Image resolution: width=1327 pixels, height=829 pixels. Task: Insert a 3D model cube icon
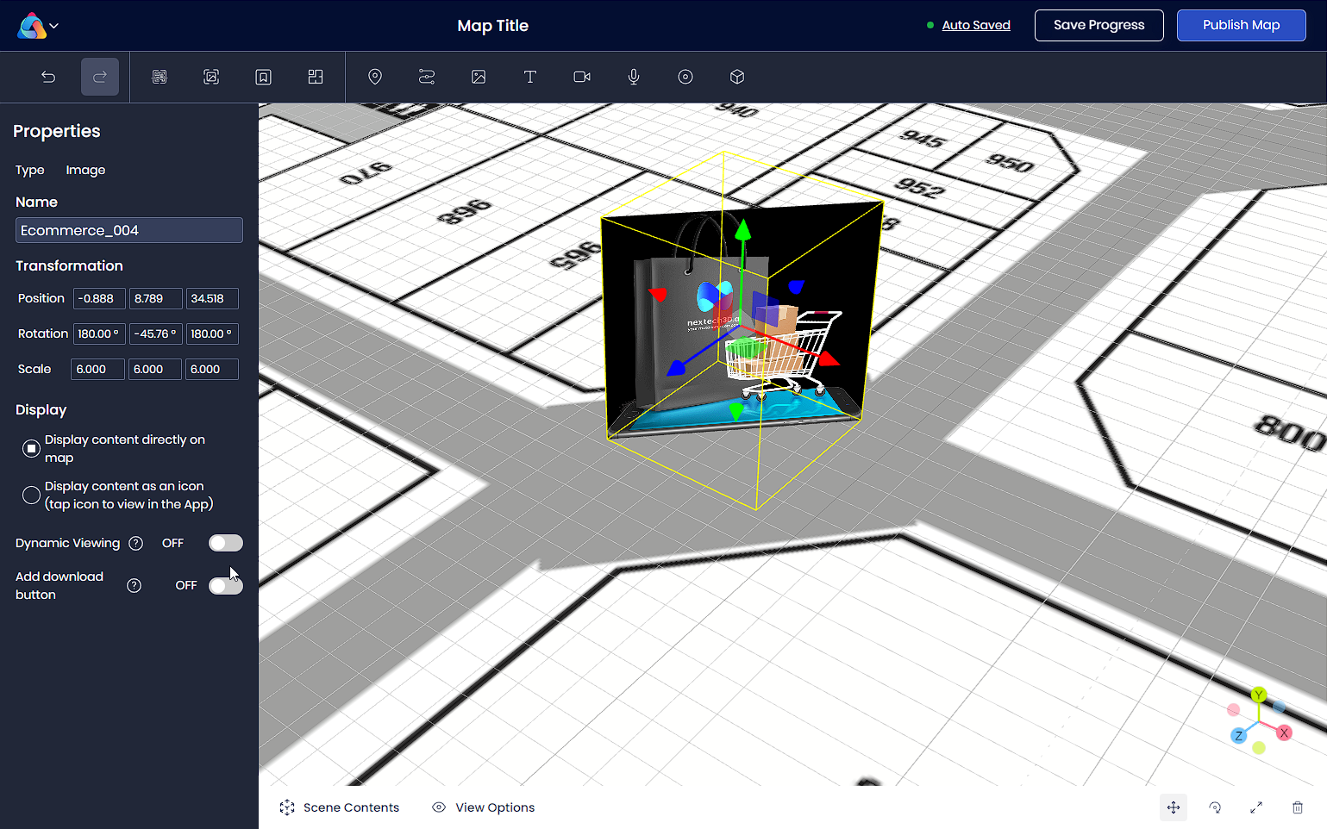coord(737,77)
